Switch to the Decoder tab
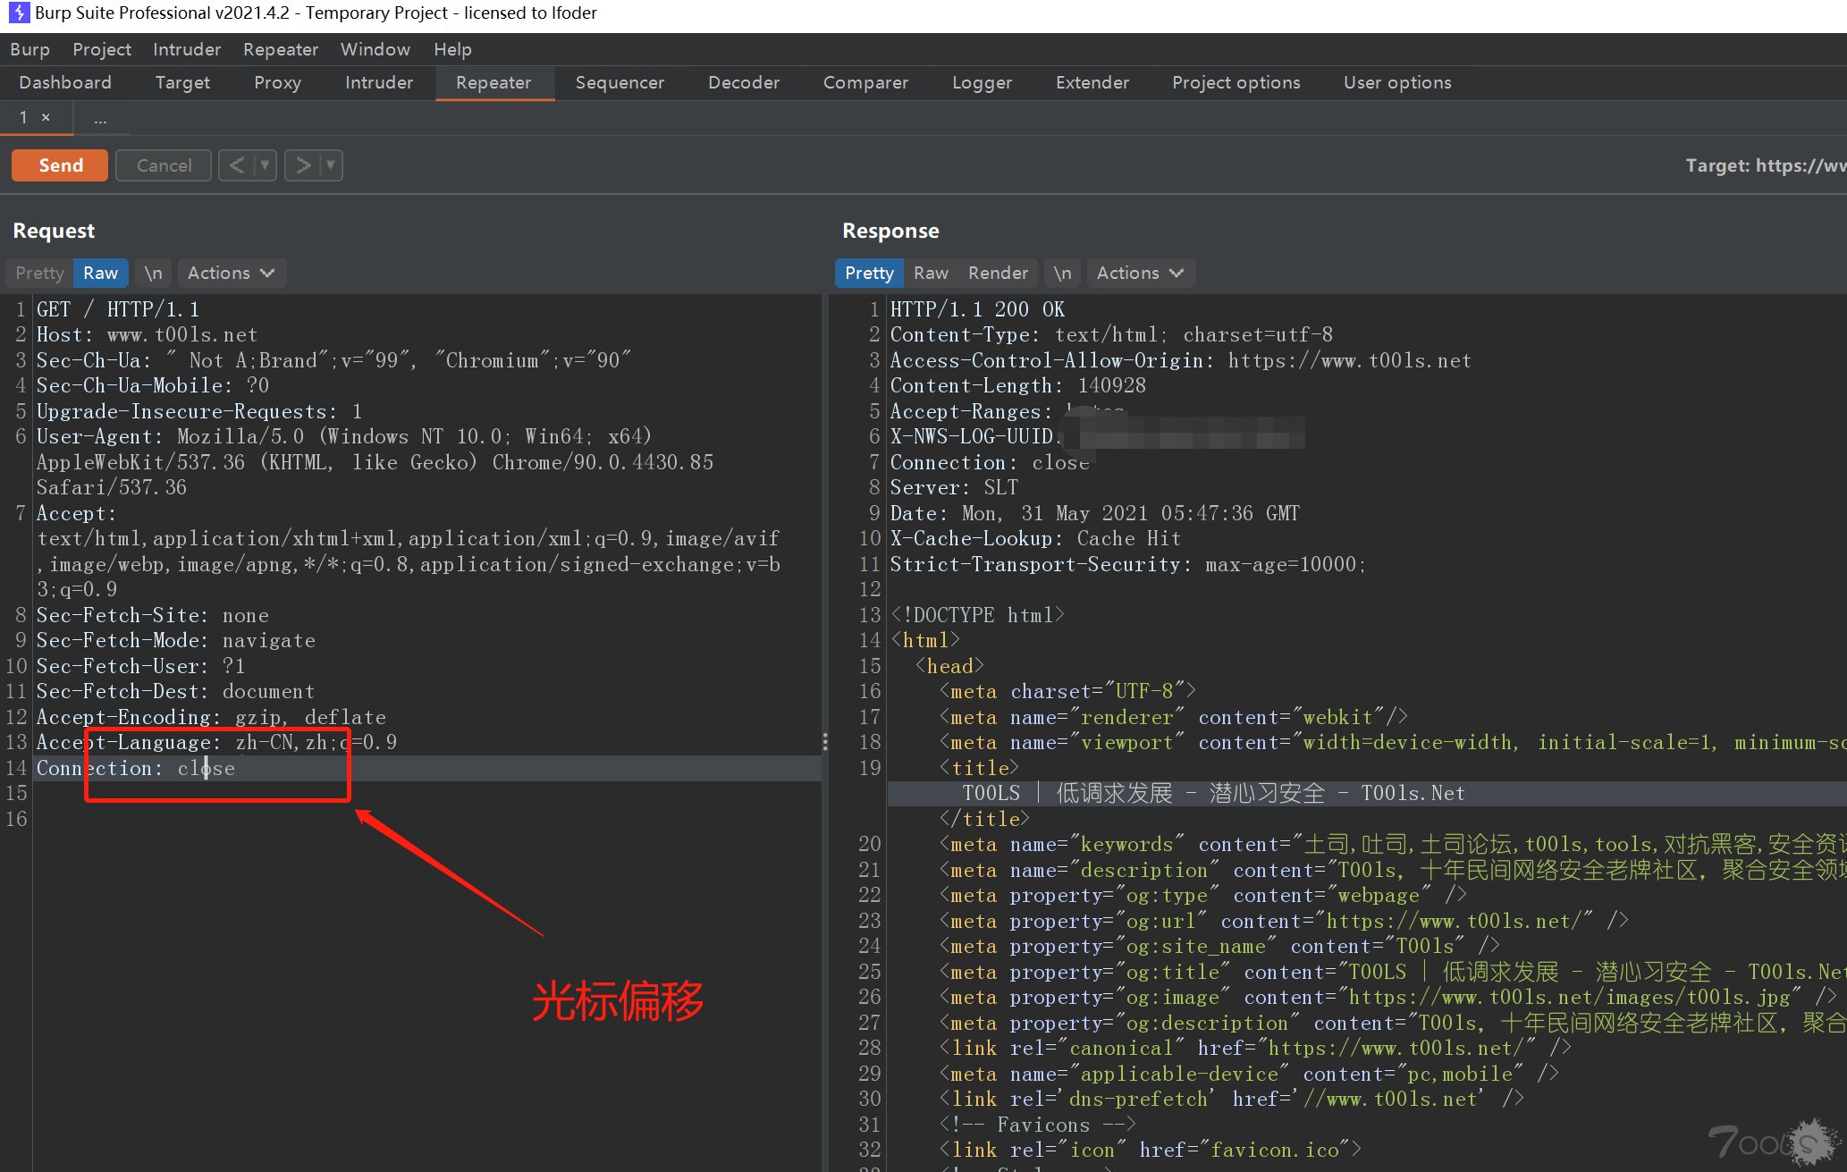This screenshot has width=1847, height=1172. 744,82
